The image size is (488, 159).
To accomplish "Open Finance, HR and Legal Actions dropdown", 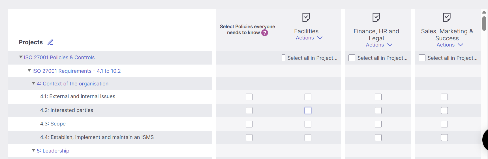I will coord(379,45).
